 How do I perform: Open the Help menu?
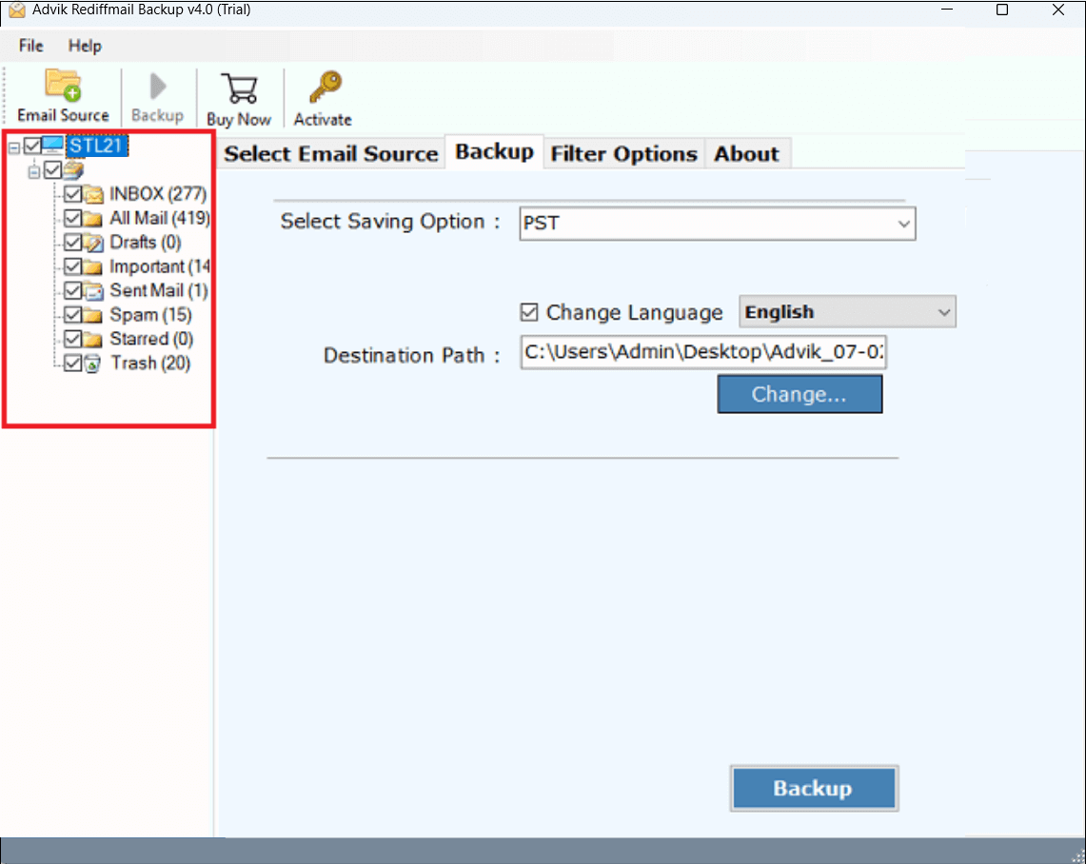coord(85,46)
